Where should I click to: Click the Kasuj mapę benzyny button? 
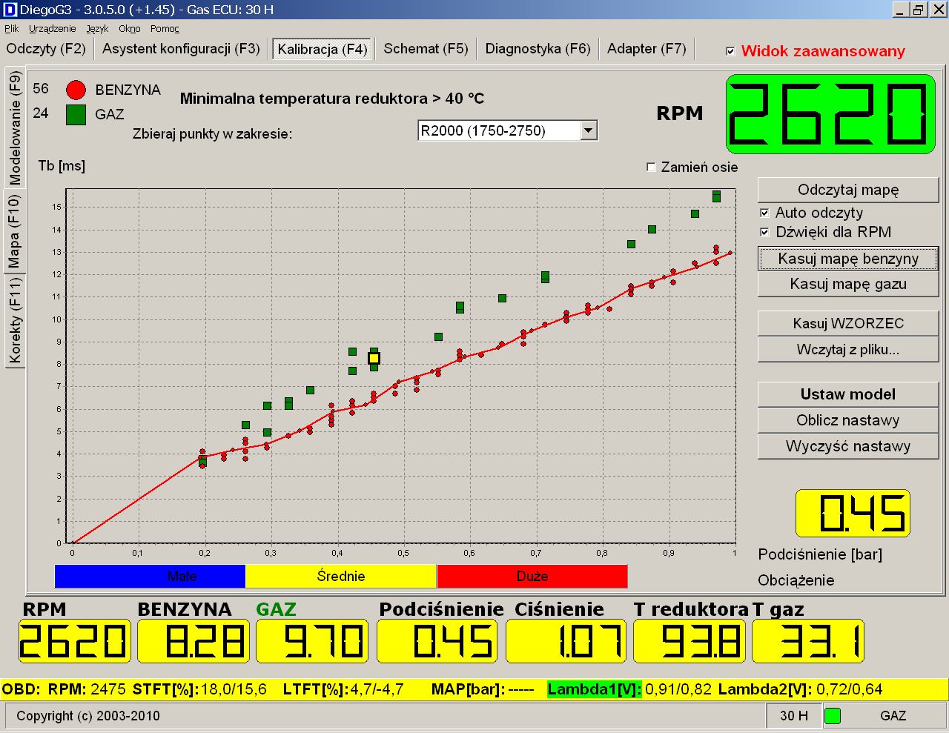[x=848, y=259]
